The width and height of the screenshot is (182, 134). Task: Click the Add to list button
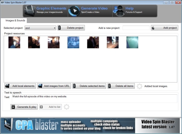[51, 107]
